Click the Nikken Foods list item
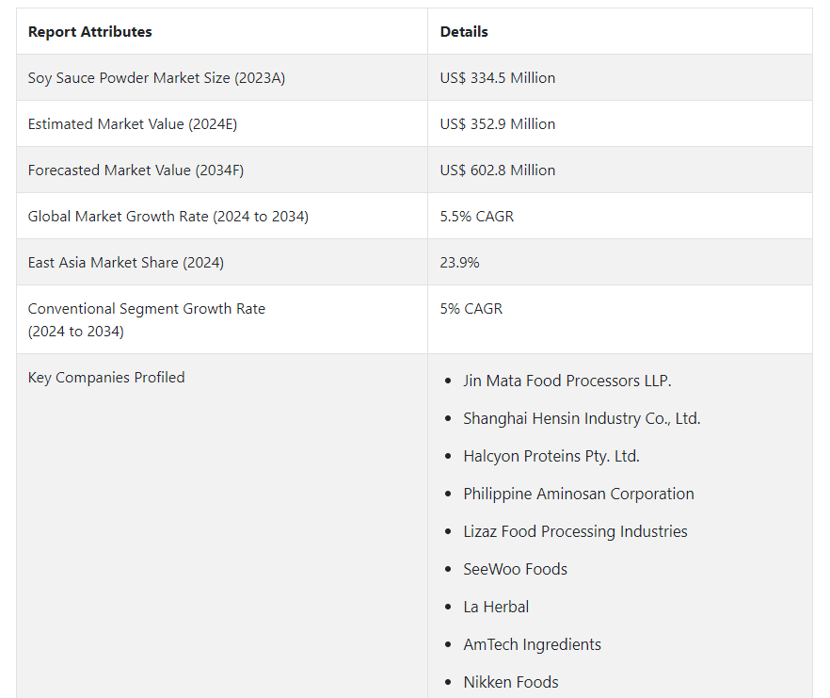Viewport: 830px width, 698px height. pyautogui.click(x=510, y=682)
